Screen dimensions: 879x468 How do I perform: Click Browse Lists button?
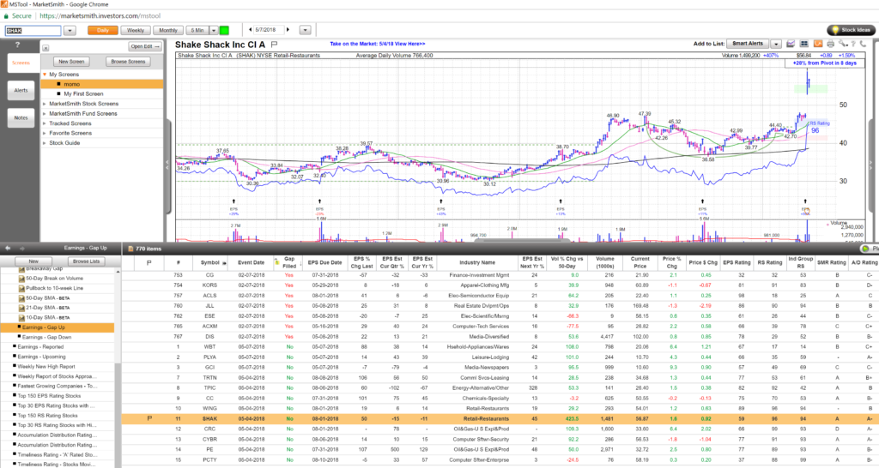pyautogui.click(x=87, y=261)
